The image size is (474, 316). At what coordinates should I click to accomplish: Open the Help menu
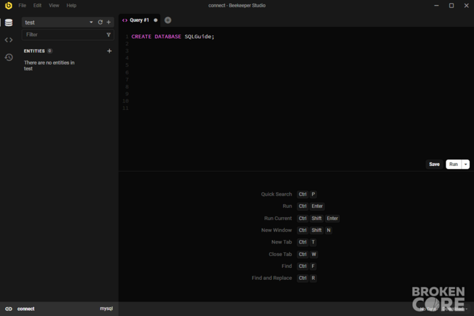(71, 5)
